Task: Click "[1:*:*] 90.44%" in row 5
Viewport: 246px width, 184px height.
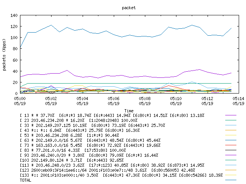Action: pyautogui.click(x=103, y=135)
